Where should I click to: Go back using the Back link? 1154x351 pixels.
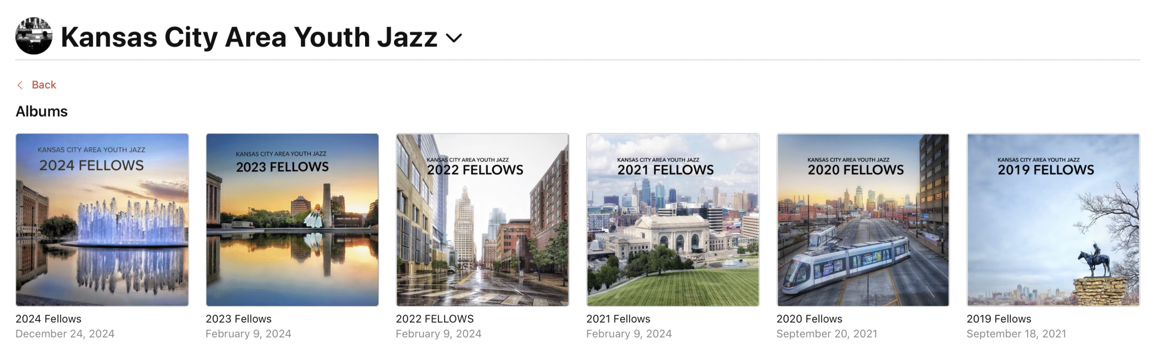tap(44, 85)
